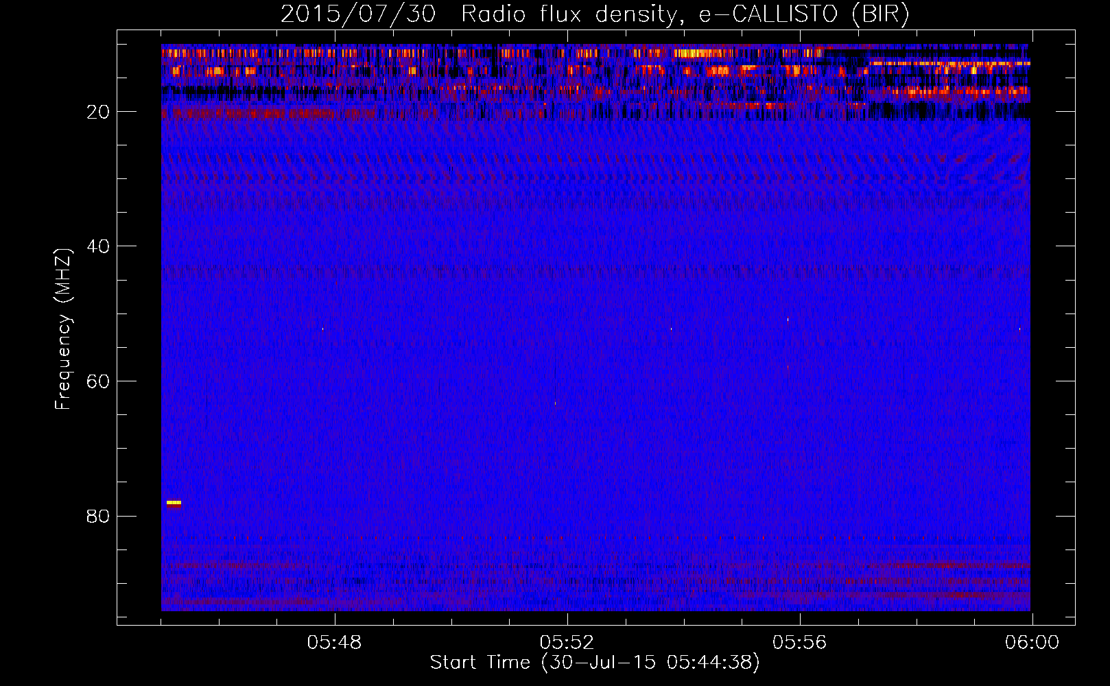The image size is (1110, 686).
Task: Click the 05:52 time tick label
Action: click(567, 643)
